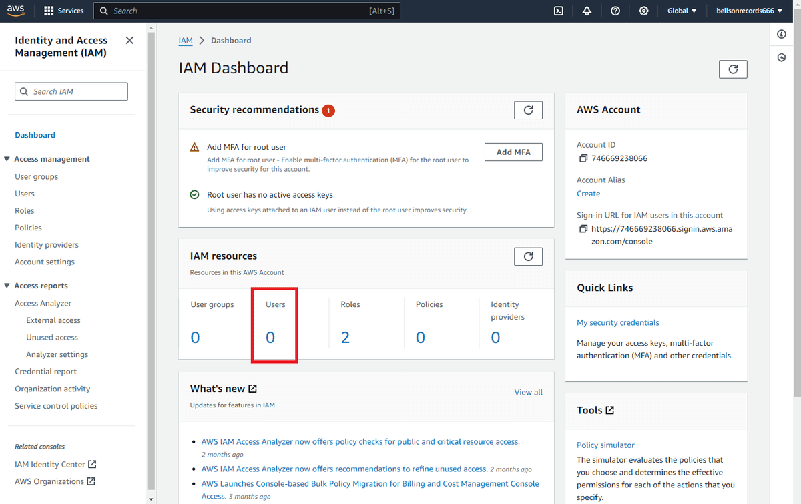801x504 pixels.
Task: Open Console-based Bulk Policy Migration news
Action: (x=370, y=490)
